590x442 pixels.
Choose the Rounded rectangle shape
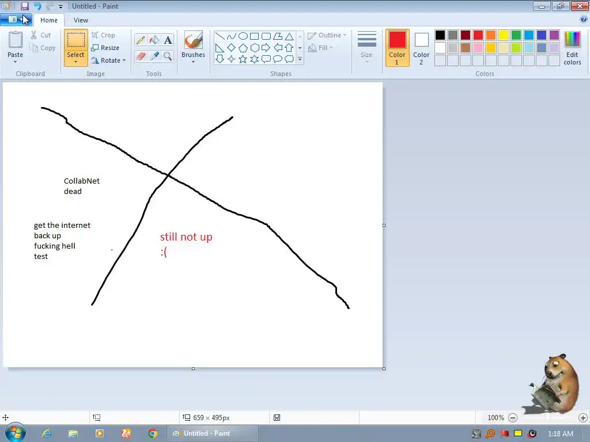tap(266, 36)
